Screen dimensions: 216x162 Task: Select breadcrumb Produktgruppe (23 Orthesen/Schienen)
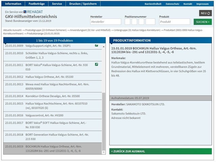coord(46,30)
